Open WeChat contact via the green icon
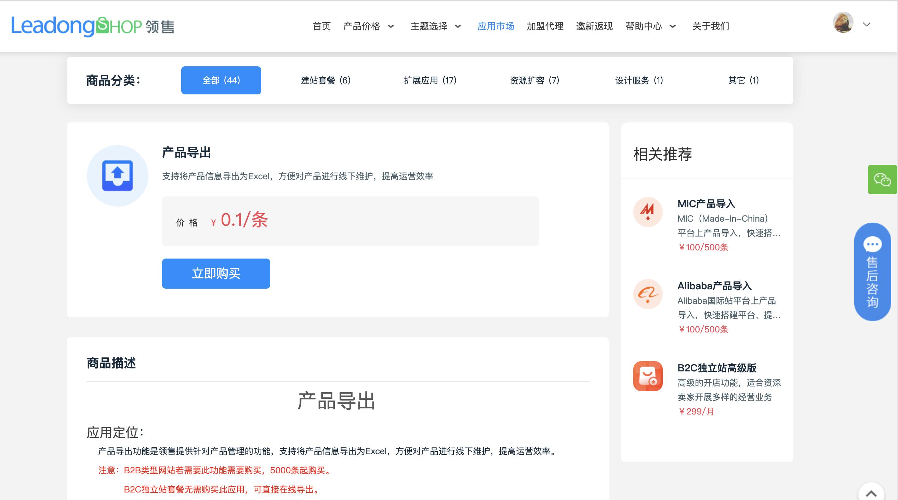Viewport: 898px width, 500px height. (x=883, y=179)
